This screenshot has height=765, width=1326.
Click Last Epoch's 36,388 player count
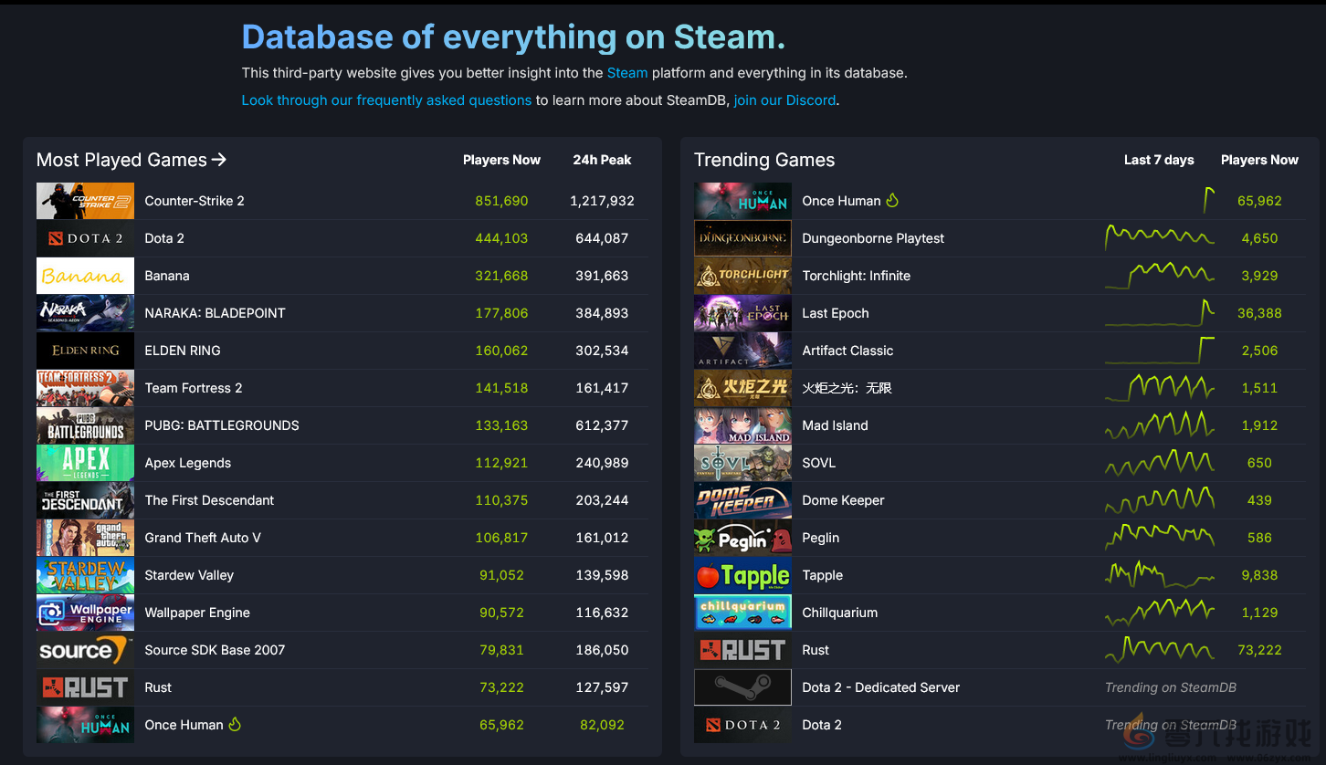1259,313
